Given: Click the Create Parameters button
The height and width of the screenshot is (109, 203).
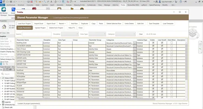Looking at the screenshot, I should coord(25,28).
